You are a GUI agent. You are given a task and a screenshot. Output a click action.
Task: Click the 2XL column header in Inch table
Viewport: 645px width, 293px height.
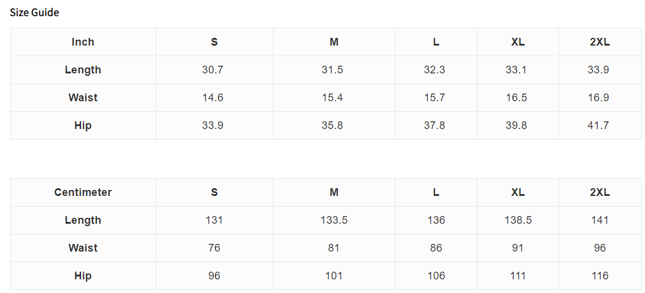click(600, 42)
